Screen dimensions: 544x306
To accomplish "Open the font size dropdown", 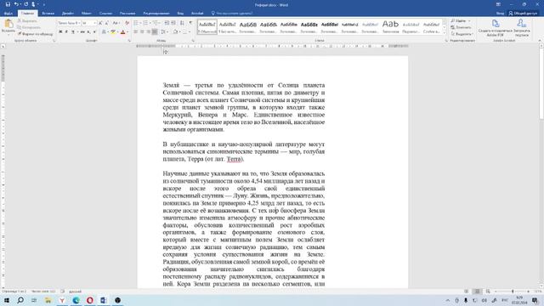I will (95, 23).
